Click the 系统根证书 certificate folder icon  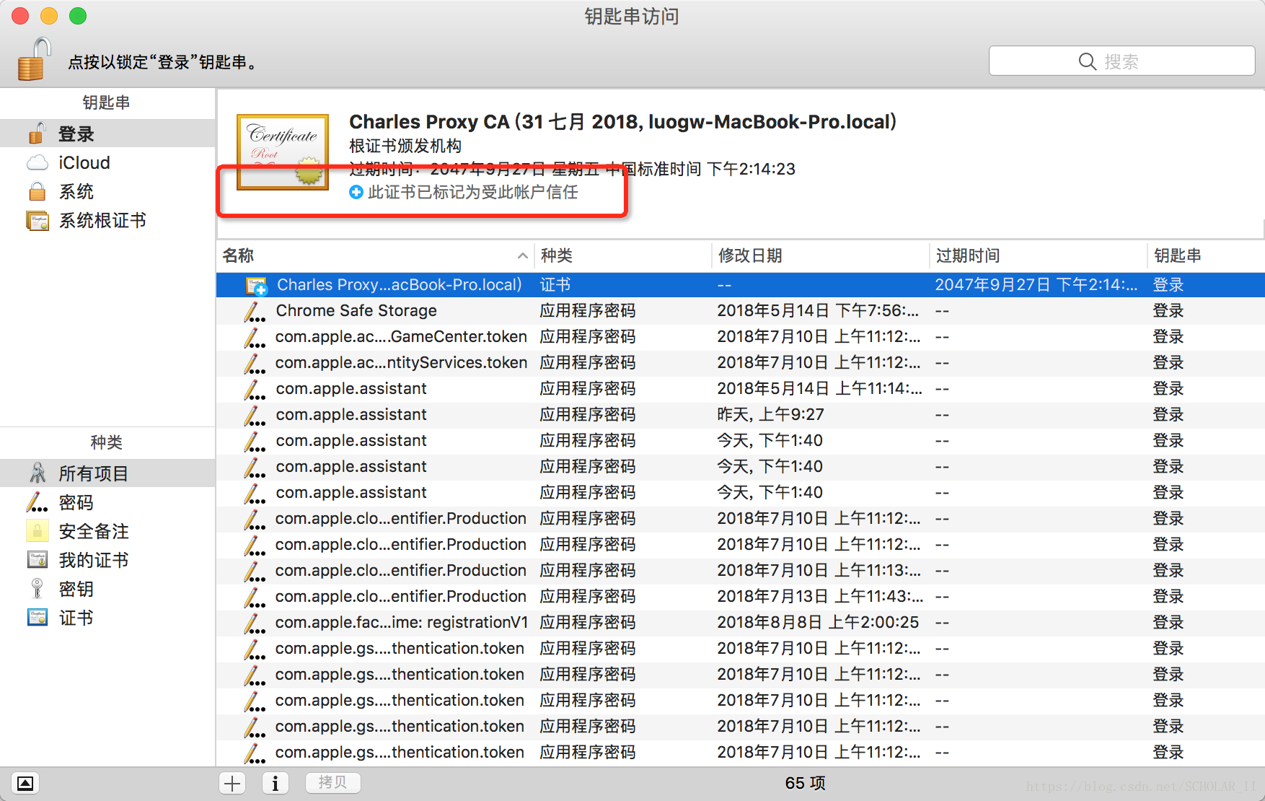(x=38, y=220)
